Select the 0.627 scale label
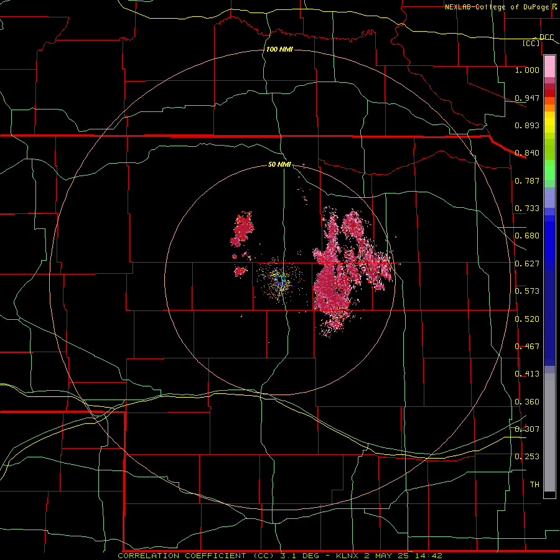This screenshot has width=560, height=560. pos(527,264)
